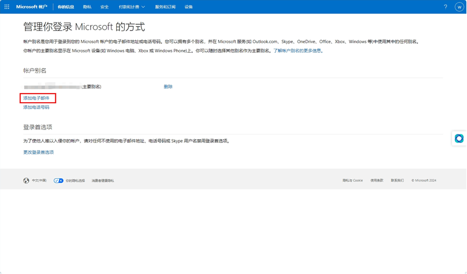The height and width of the screenshot is (274, 467).
Task: Go to the 隐私 menu item
Action: [x=87, y=7]
